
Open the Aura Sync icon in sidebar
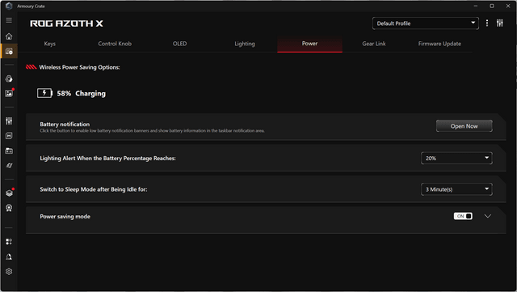9,78
